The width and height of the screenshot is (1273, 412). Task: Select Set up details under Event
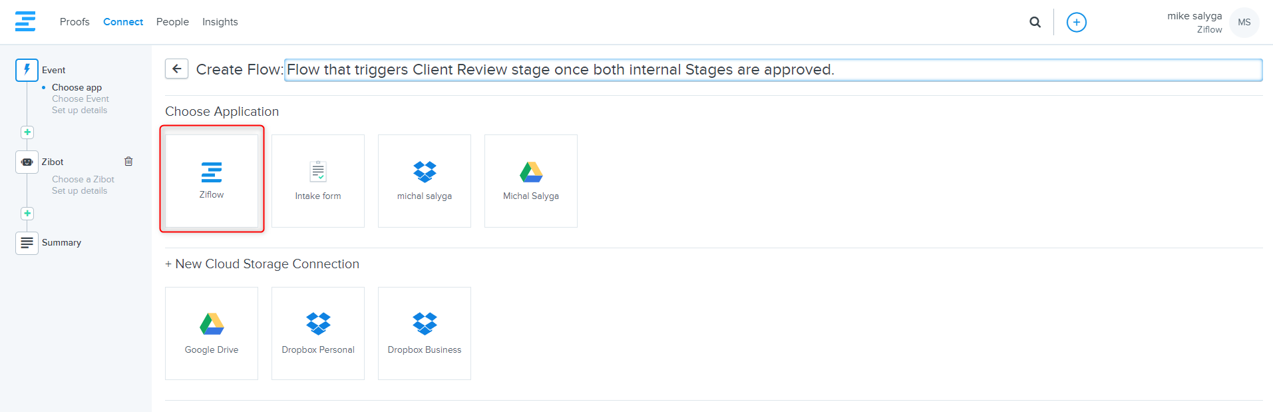click(80, 110)
